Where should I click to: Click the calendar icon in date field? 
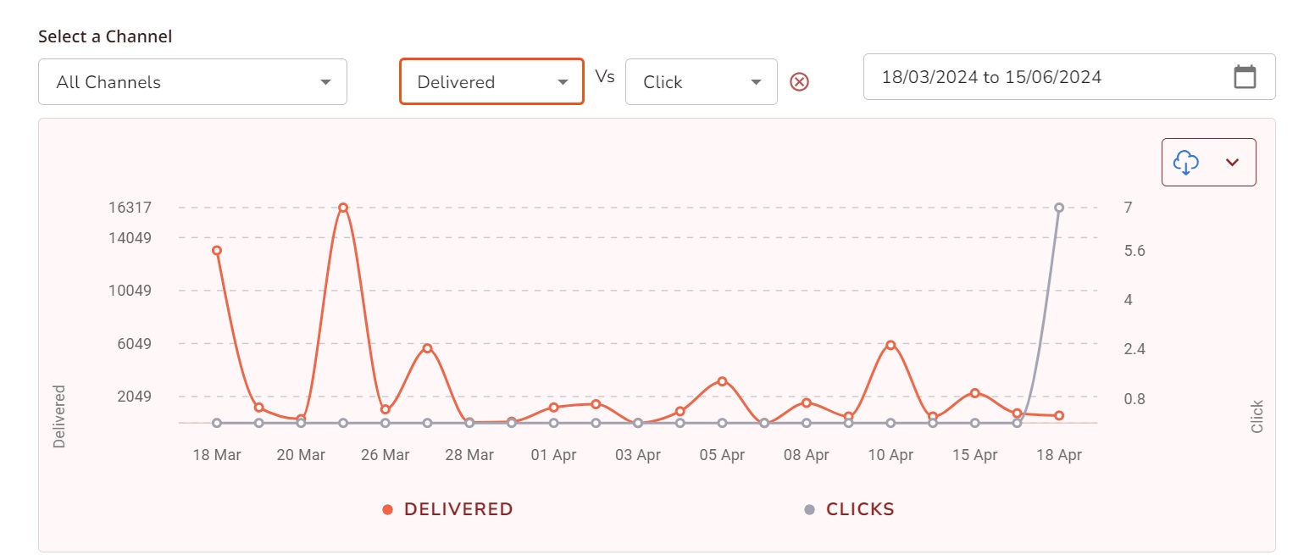click(x=1244, y=77)
